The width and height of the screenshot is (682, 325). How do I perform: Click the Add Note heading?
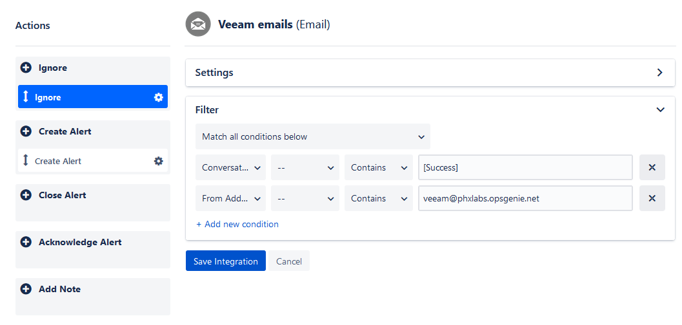59,289
